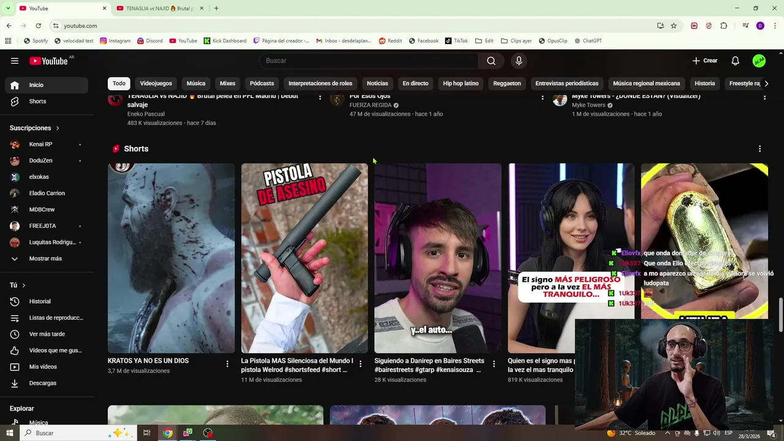Open Mis videos in sidebar
This screenshot has width=784, height=441.
pos(47,367)
